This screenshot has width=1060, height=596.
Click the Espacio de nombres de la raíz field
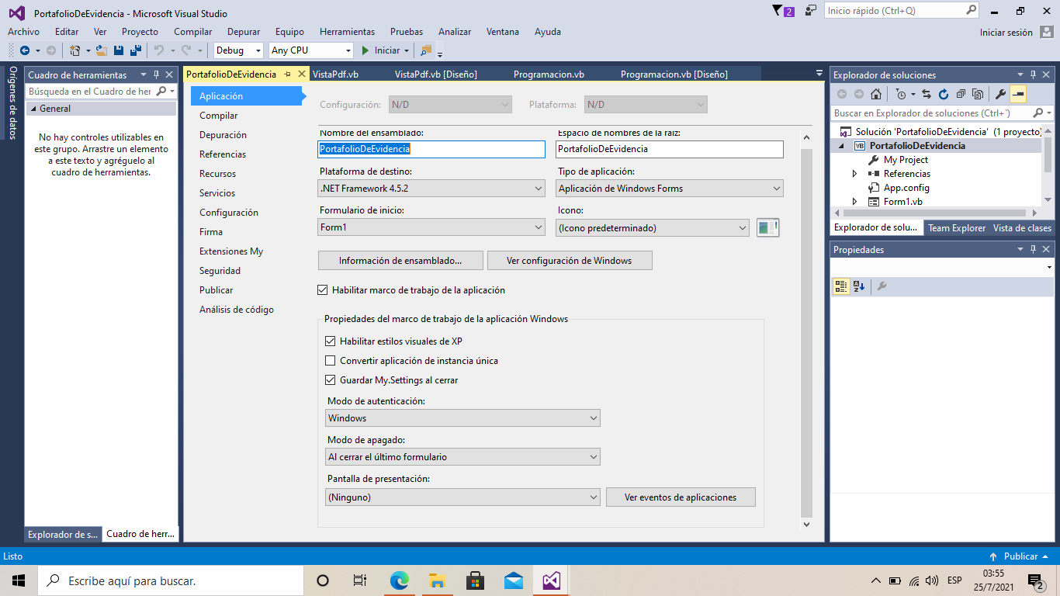pos(670,149)
